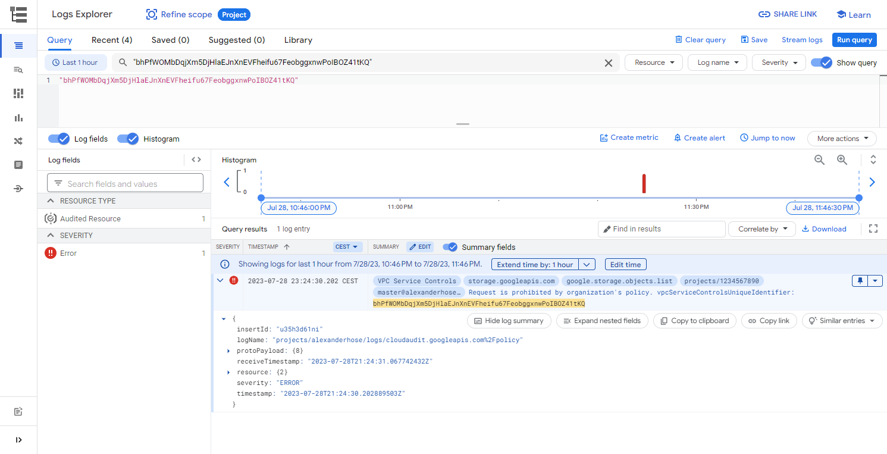The image size is (887, 454).
Task: Focus the Find in results field
Action: pyautogui.click(x=662, y=229)
